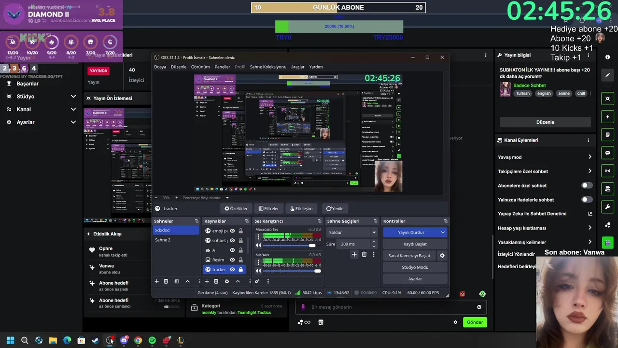
Task: Click the lightning bolt icon in right sidebar
Action: pos(607,116)
